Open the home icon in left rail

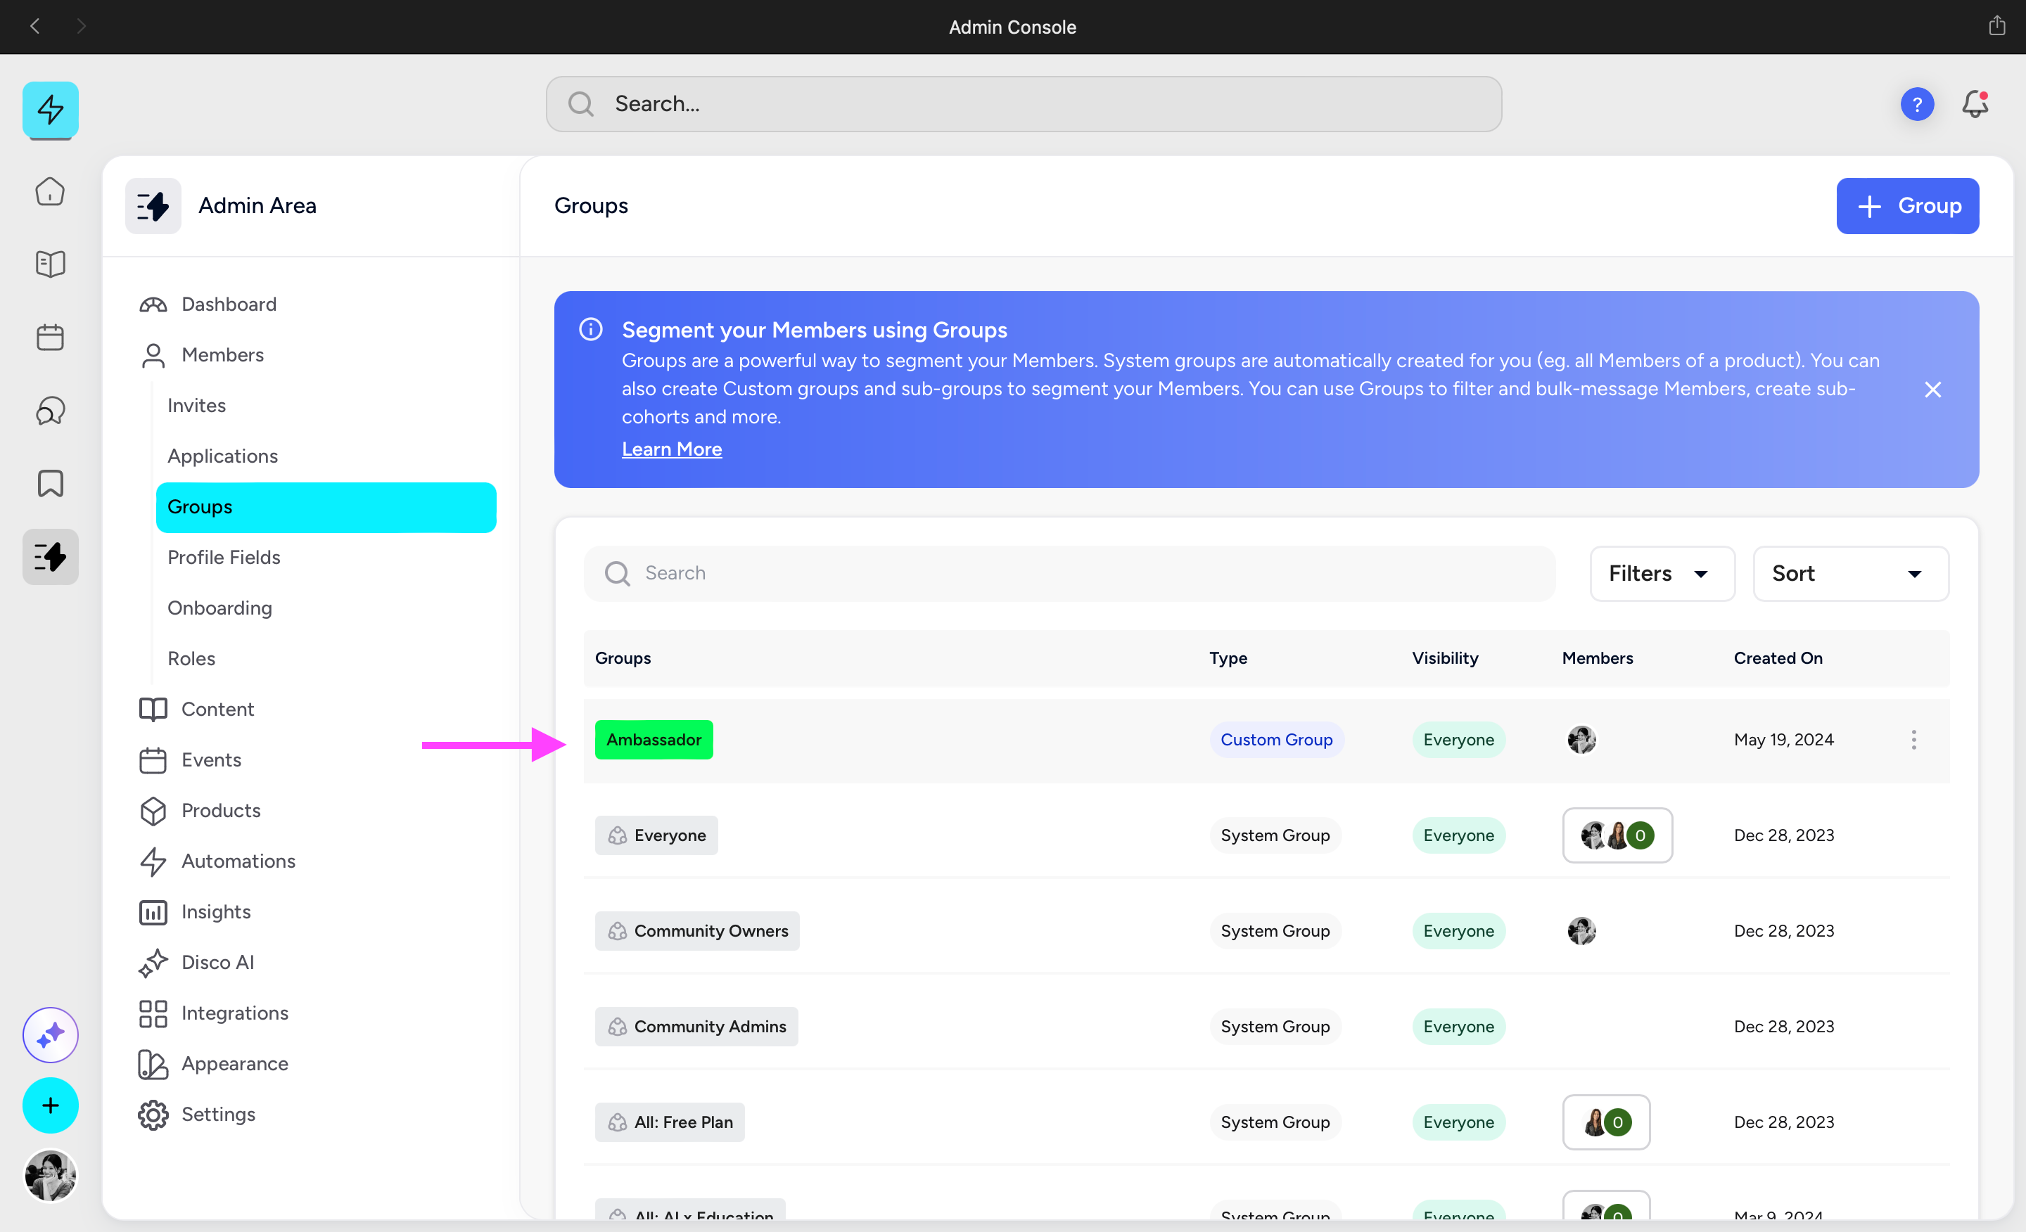click(x=50, y=191)
